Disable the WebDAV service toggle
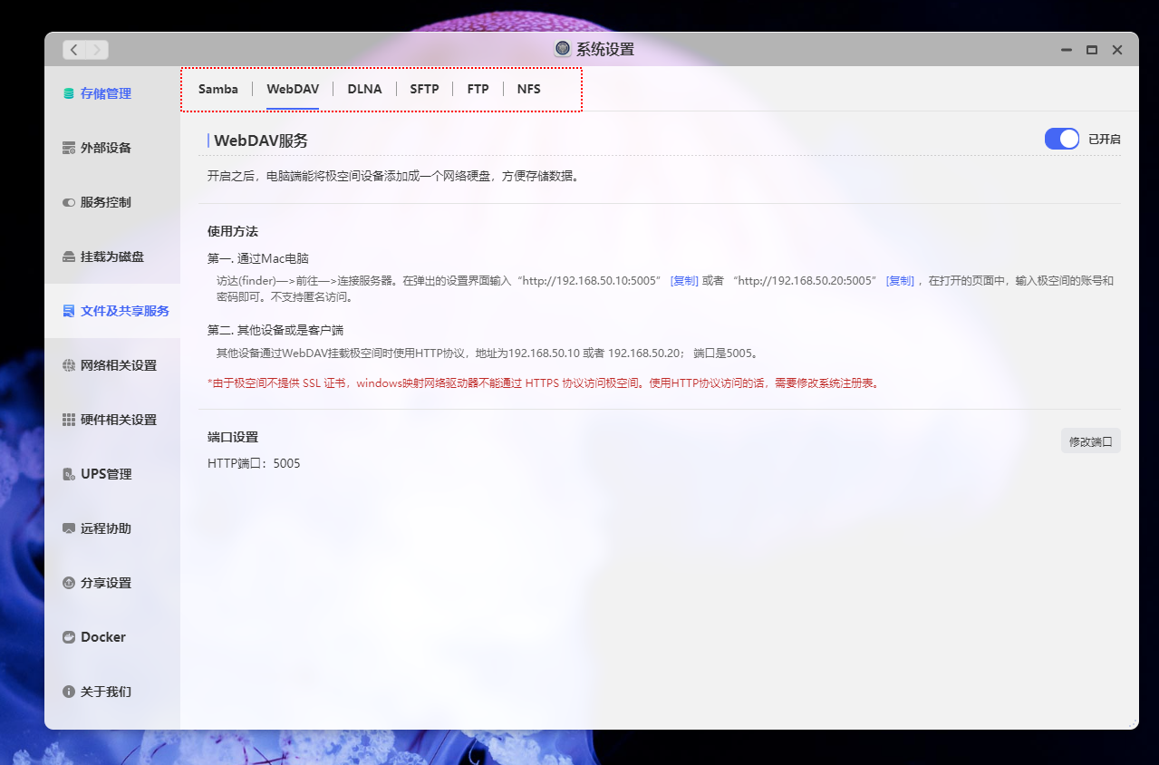1159x765 pixels. [1061, 138]
